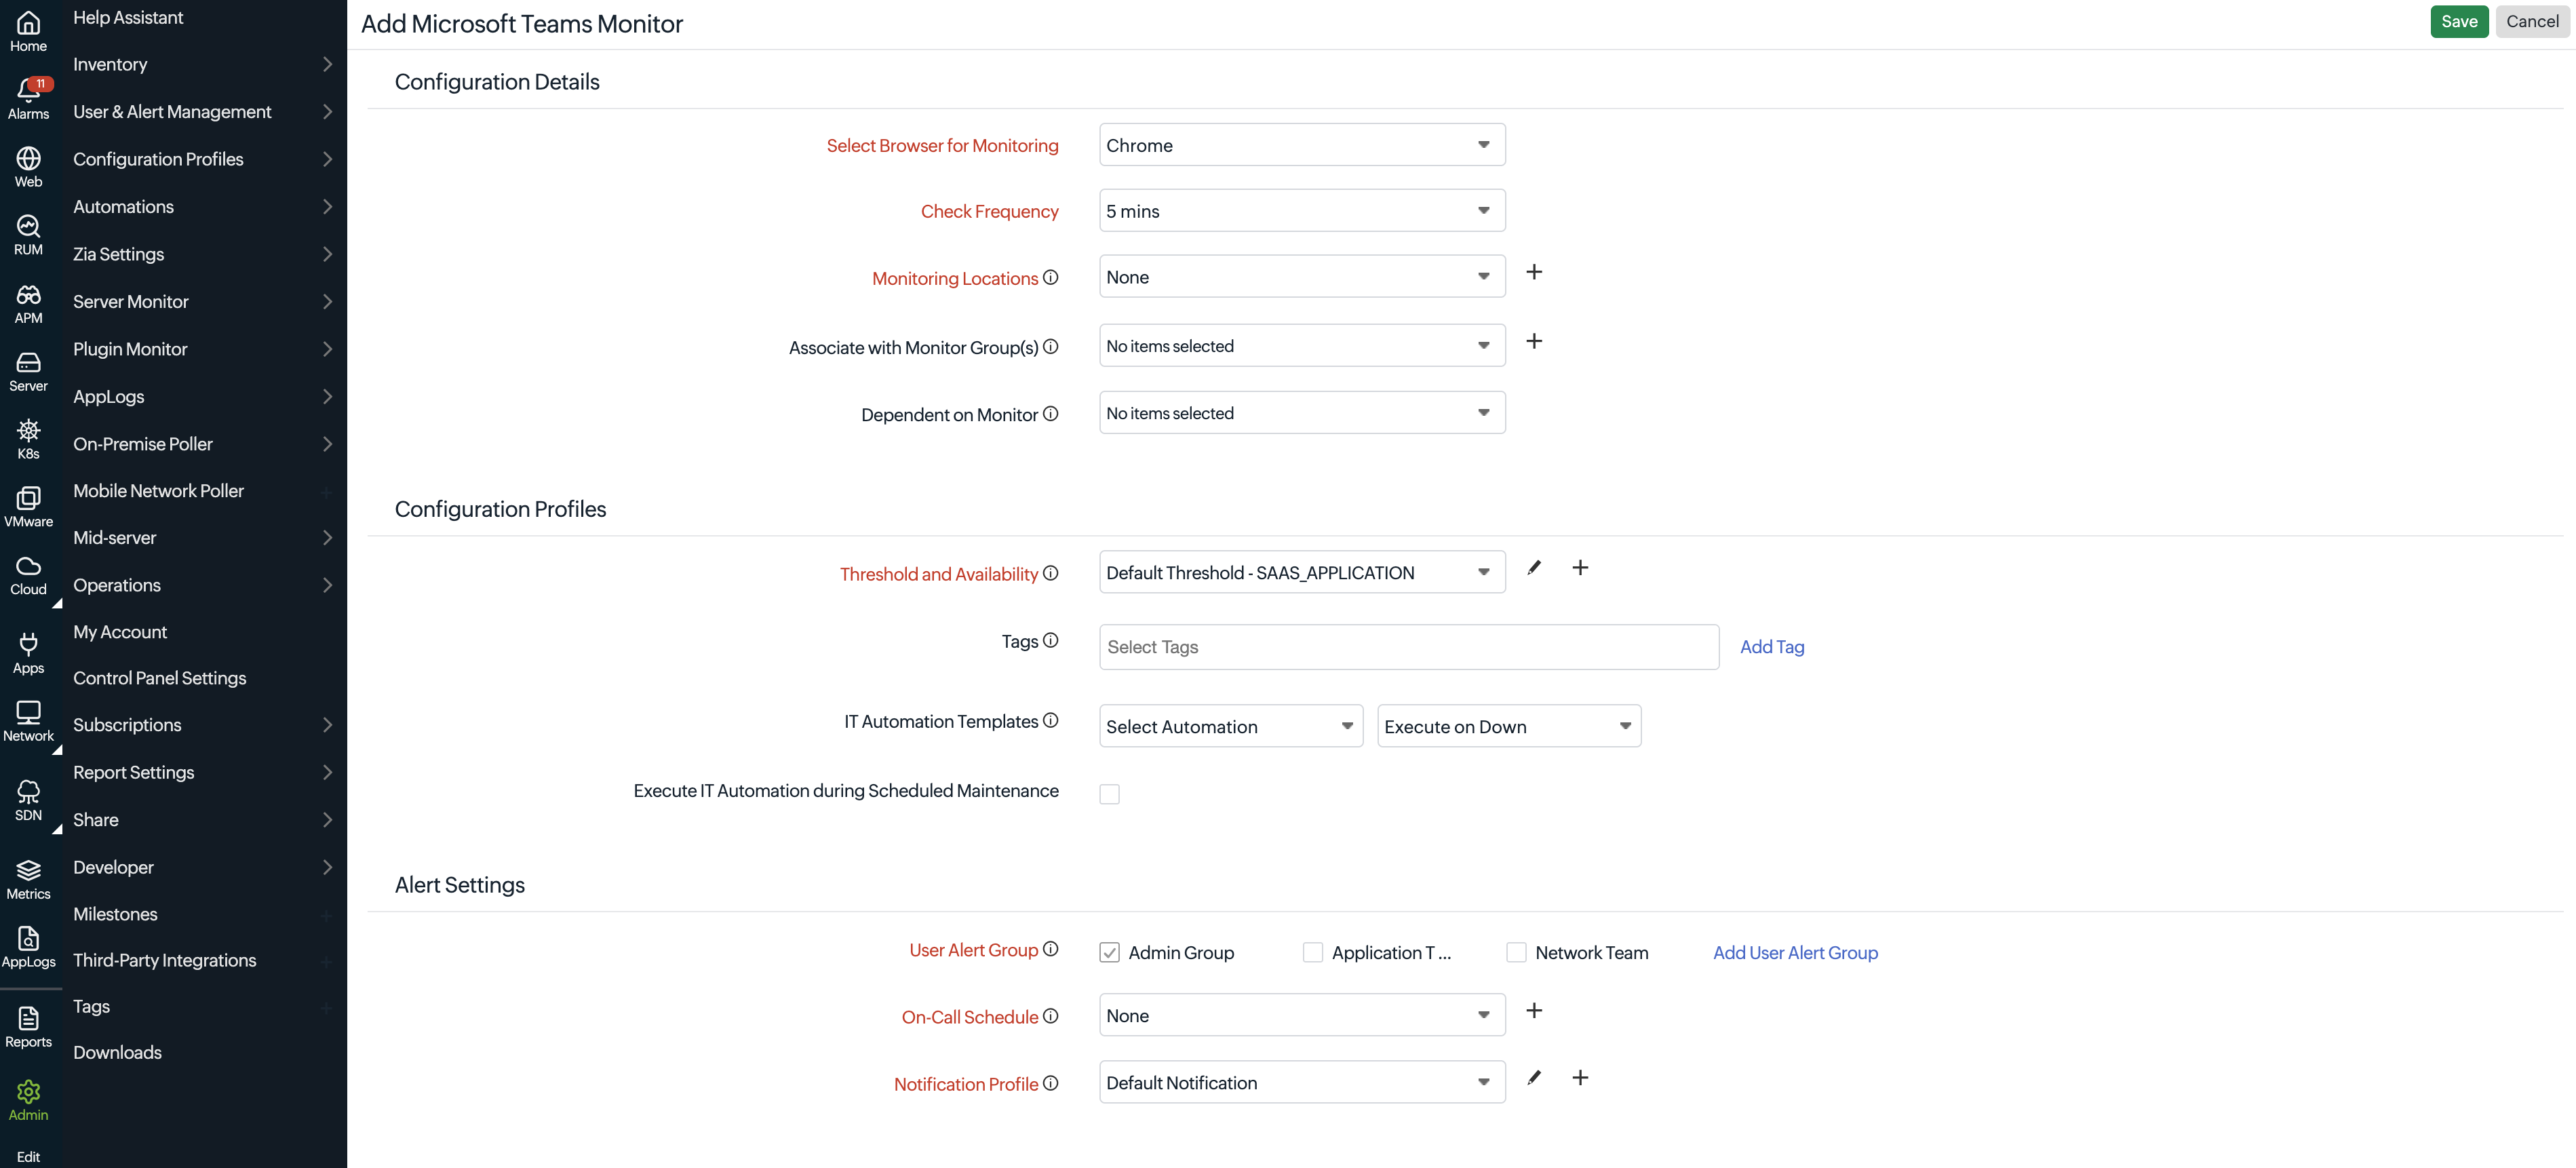The width and height of the screenshot is (2576, 1168).
Task: Show info for Monitoring Locations
Action: pos(1050,277)
